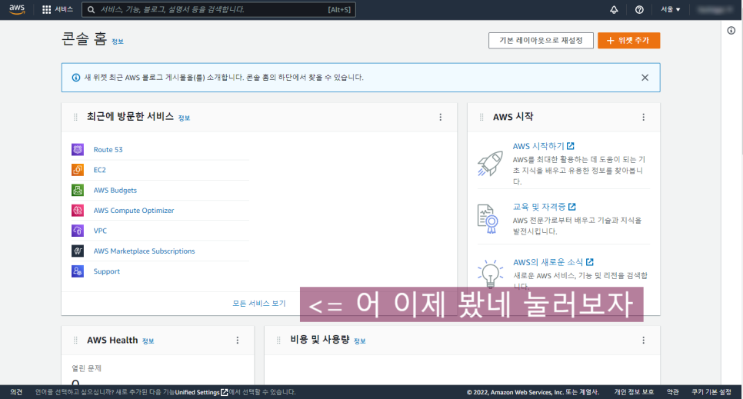743x399 pixels.
Task: Open 약관 footer link
Action: 673,392
